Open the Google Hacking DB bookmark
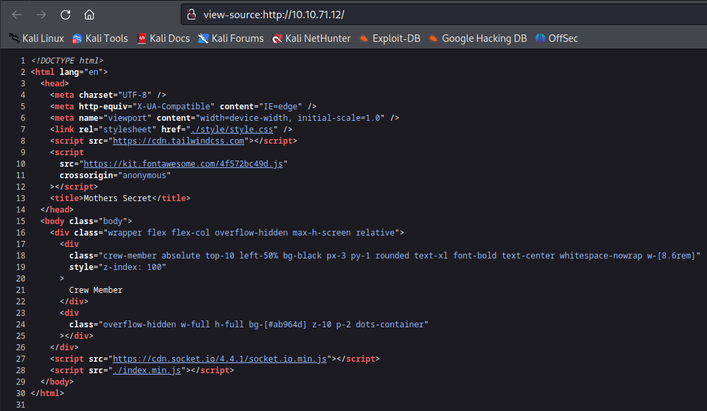The width and height of the screenshot is (707, 411). 478,38
